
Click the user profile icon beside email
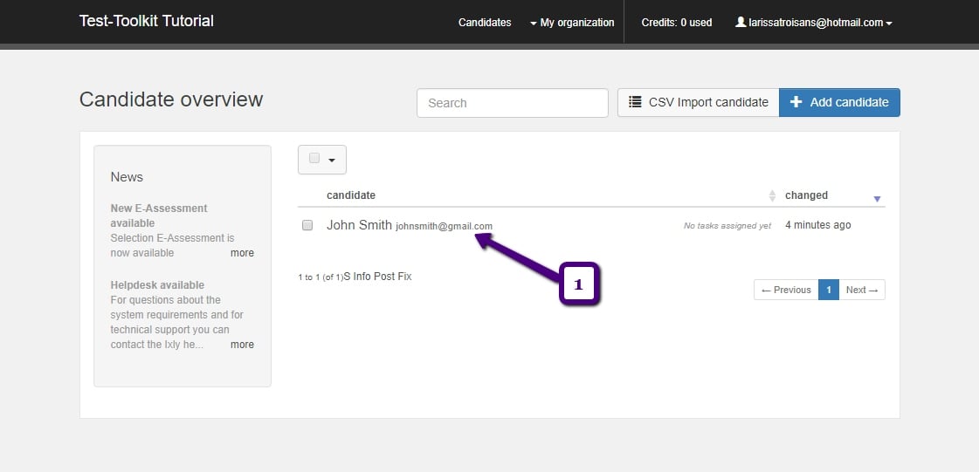tap(741, 23)
